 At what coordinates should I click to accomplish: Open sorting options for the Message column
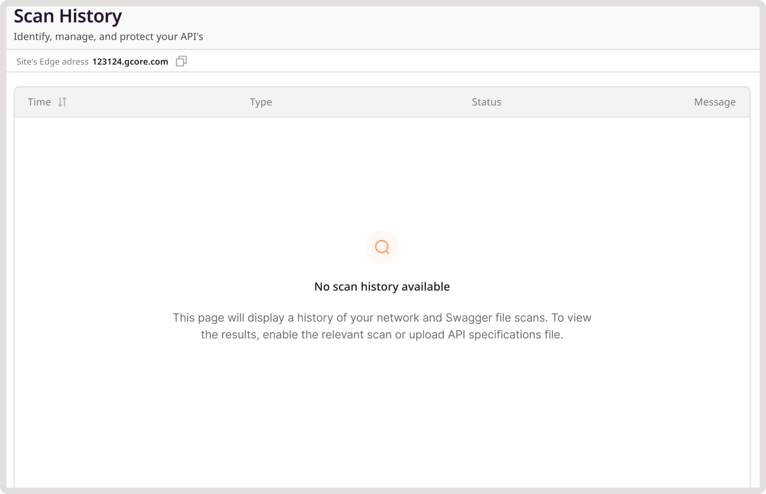pos(715,102)
